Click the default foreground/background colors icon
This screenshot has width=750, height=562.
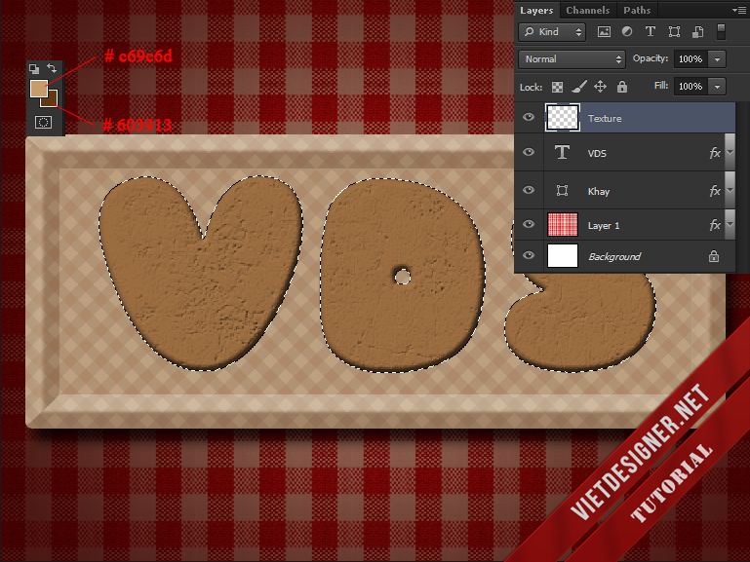(x=34, y=69)
